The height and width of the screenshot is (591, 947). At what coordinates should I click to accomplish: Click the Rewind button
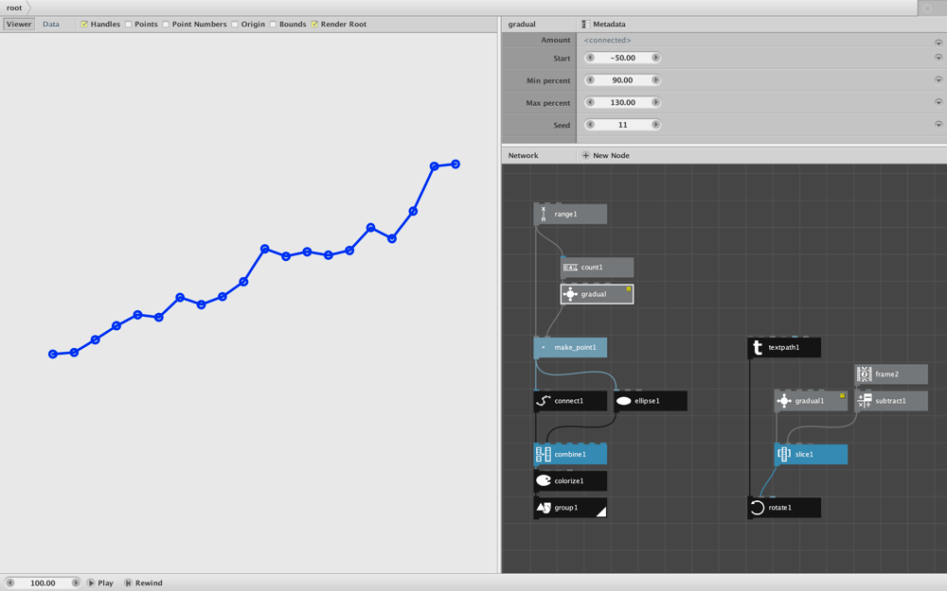click(x=144, y=583)
